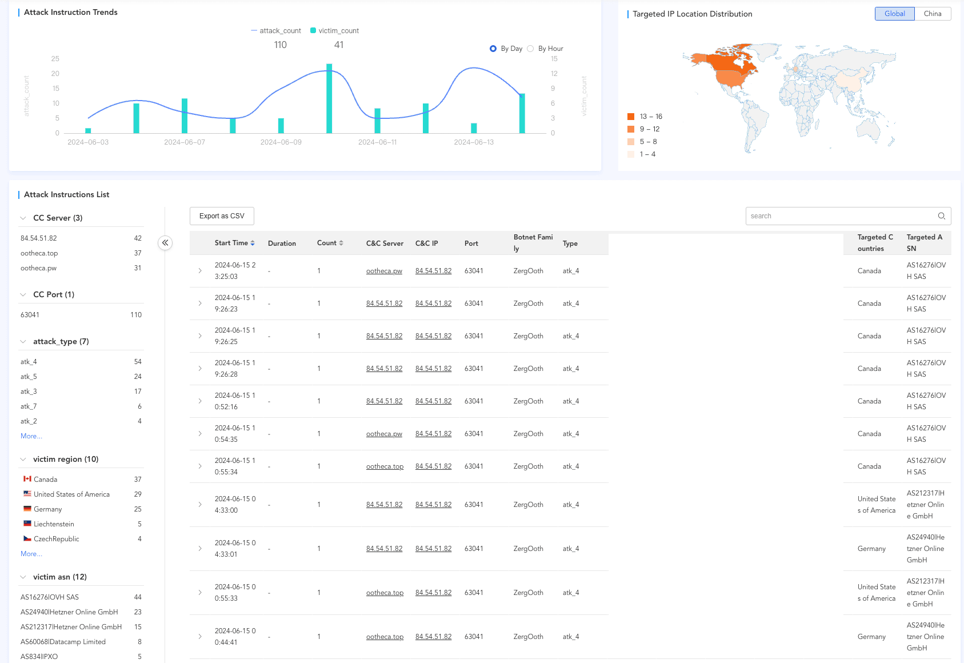Click the tallest victim_count bar in chart
The image size is (964, 663).
tap(329, 98)
